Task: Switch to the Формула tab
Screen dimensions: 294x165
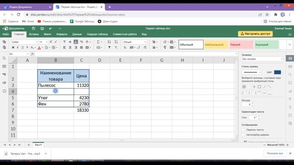Action: tap(62, 34)
